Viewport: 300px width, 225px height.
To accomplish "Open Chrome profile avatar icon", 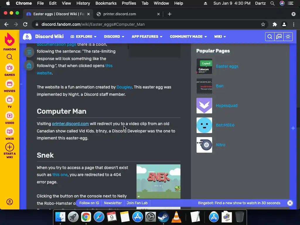I will point(284,24).
